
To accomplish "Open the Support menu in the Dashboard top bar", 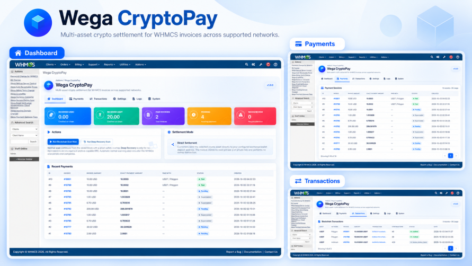I will 94,65.
